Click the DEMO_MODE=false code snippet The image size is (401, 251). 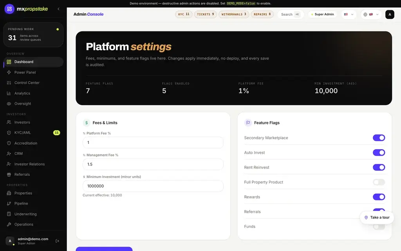pyautogui.click(x=241, y=4)
